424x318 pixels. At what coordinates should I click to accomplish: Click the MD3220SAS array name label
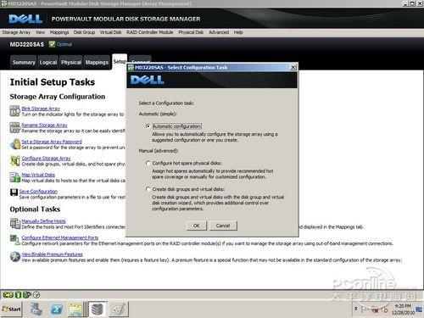(27, 44)
